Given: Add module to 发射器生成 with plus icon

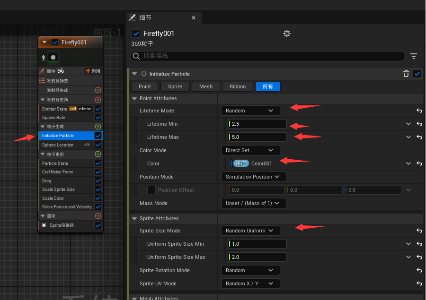Looking at the screenshot, I should (x=98, y=90).
